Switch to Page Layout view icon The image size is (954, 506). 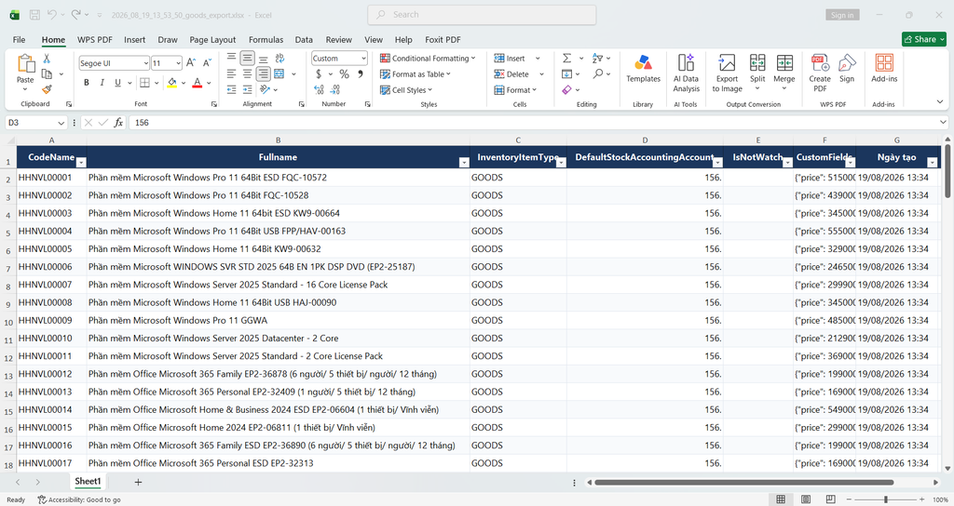806,499
